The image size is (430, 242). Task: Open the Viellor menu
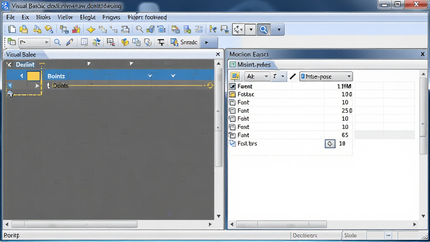click(65, 17)
